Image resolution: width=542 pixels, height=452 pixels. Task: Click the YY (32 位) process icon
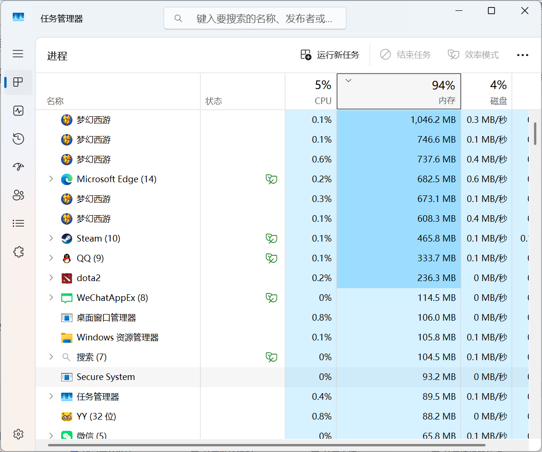[x=67, y=416]
